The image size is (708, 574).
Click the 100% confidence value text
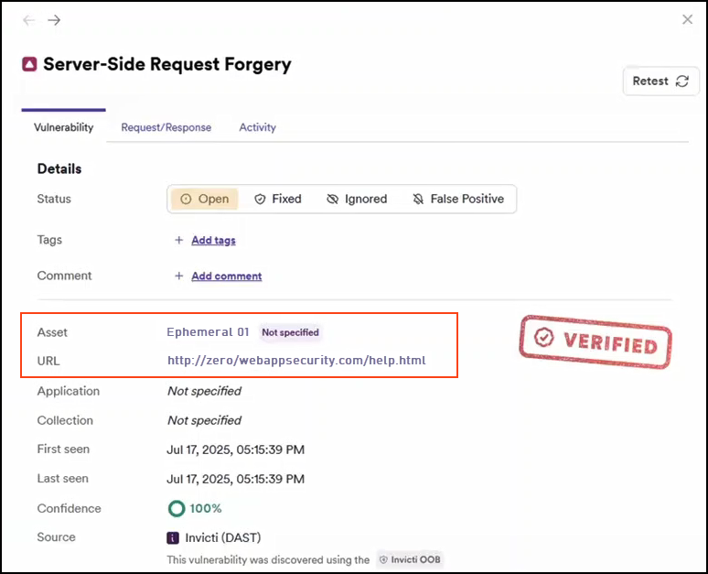pos(206,508)
